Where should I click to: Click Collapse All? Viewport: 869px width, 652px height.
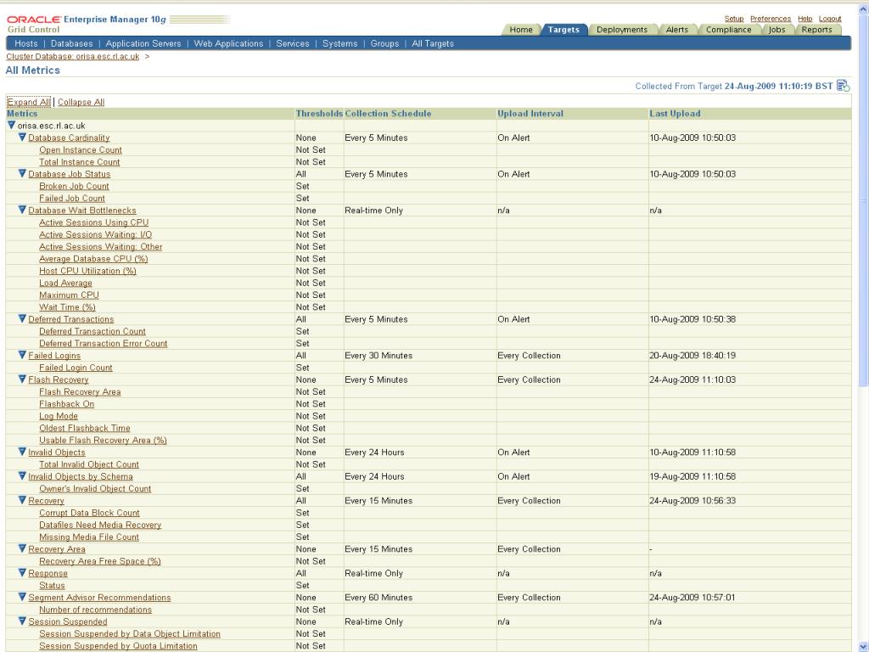81,102
